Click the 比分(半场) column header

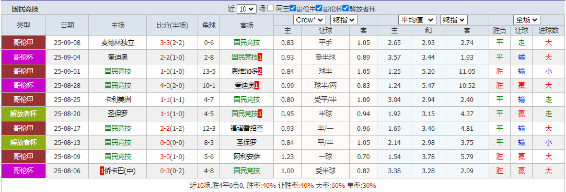(172, 25)
